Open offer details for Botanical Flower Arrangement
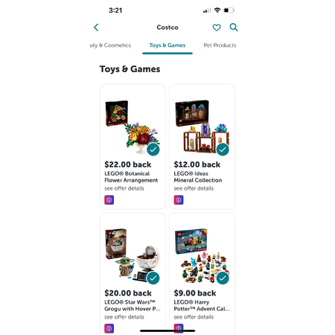The height and width of the screenshot is (335, 335). [x=124, y=188]
